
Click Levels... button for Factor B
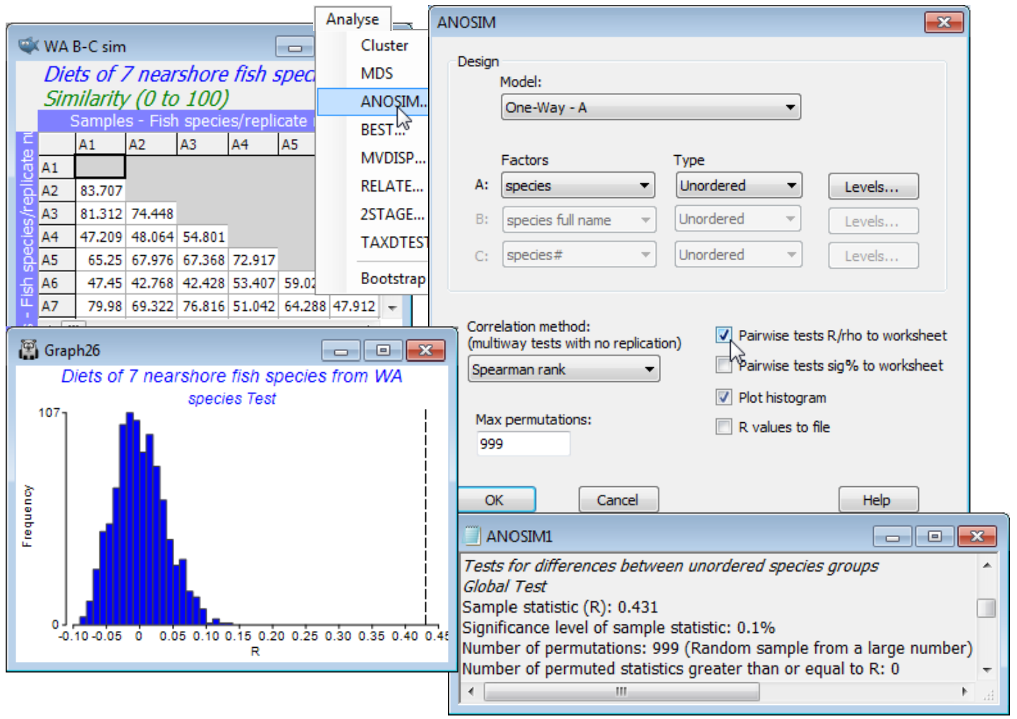tap(873, 221)
